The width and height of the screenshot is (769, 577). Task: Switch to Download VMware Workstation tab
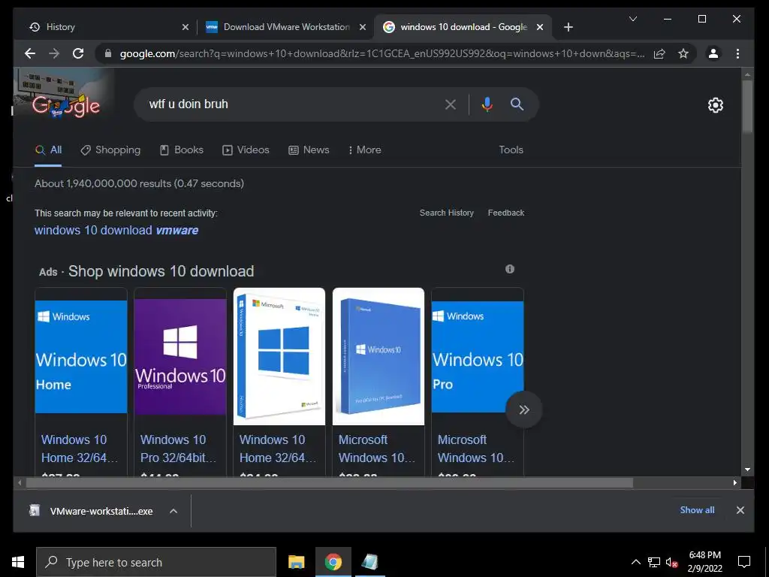click(x=285, y=27)
